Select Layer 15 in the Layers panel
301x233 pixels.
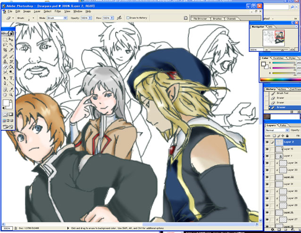(288, 149)
